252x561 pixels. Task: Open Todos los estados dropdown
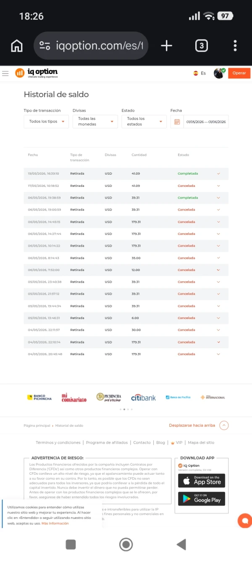coord(144,122)
